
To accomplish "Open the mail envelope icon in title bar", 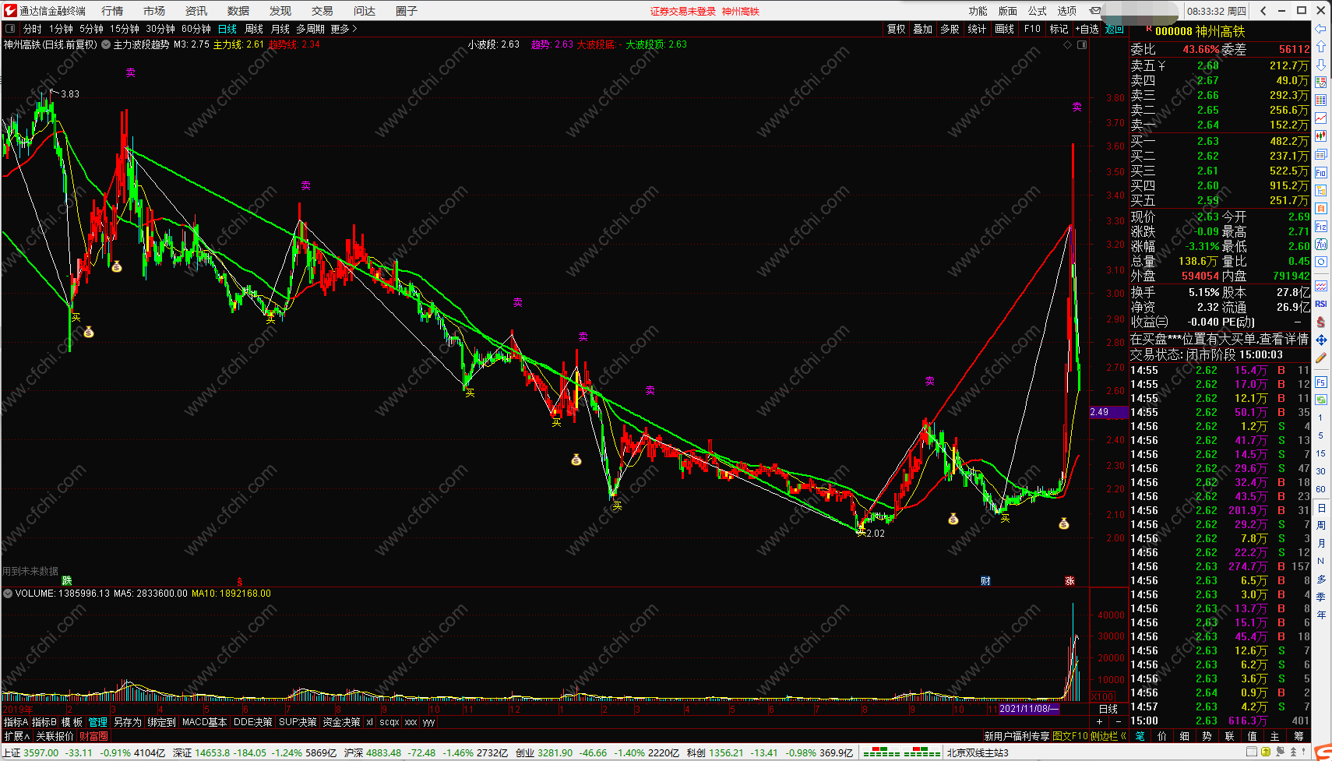I will tap(1095, 11).
